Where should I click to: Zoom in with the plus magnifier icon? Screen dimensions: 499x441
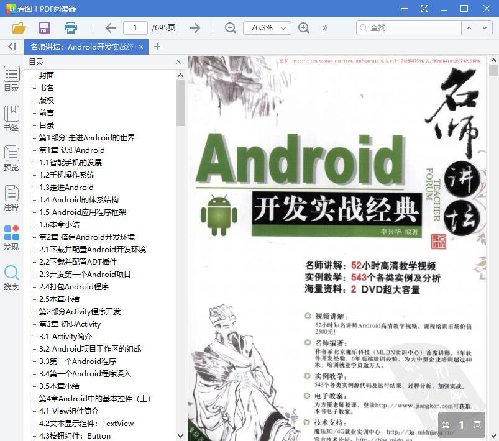[304, 28]
